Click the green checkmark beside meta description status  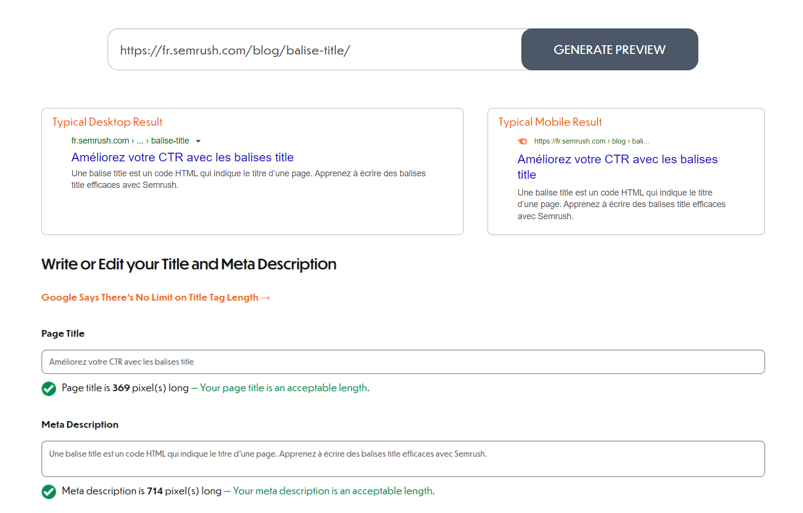pyautogui.click(x=49, y=492)
